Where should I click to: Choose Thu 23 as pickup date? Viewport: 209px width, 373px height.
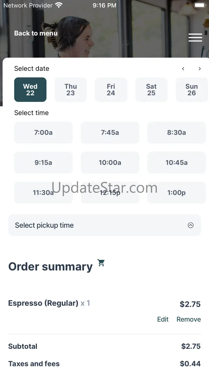(x=71, y=90)
